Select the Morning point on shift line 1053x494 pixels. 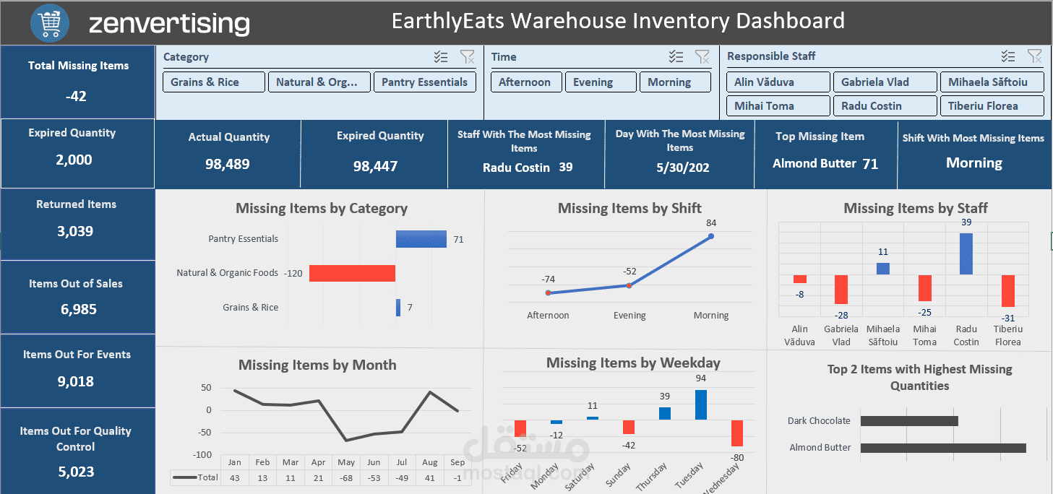(x=711, y=236)
